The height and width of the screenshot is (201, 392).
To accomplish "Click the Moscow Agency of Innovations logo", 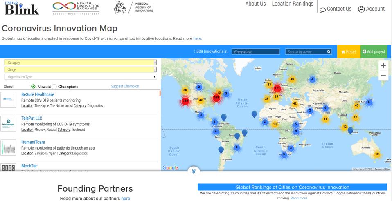I will pos(133,8).
